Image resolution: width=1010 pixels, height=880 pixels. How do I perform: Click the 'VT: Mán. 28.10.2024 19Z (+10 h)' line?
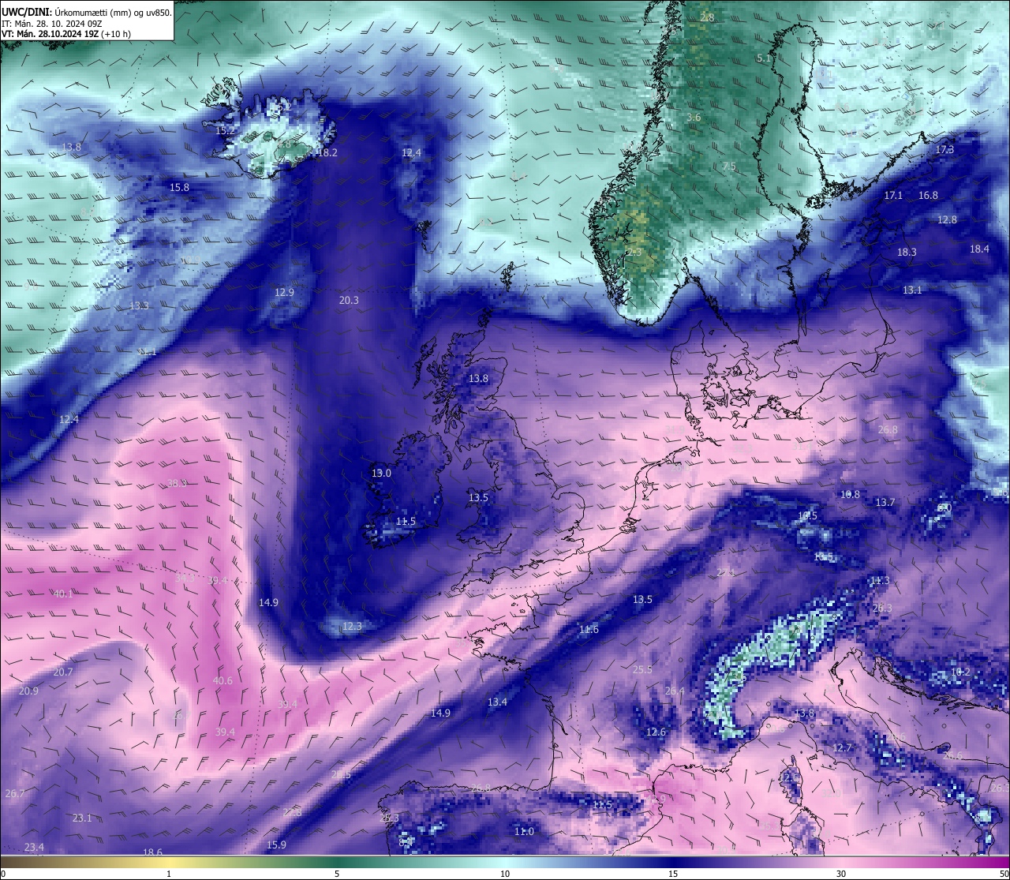click(x=66, y=34)
